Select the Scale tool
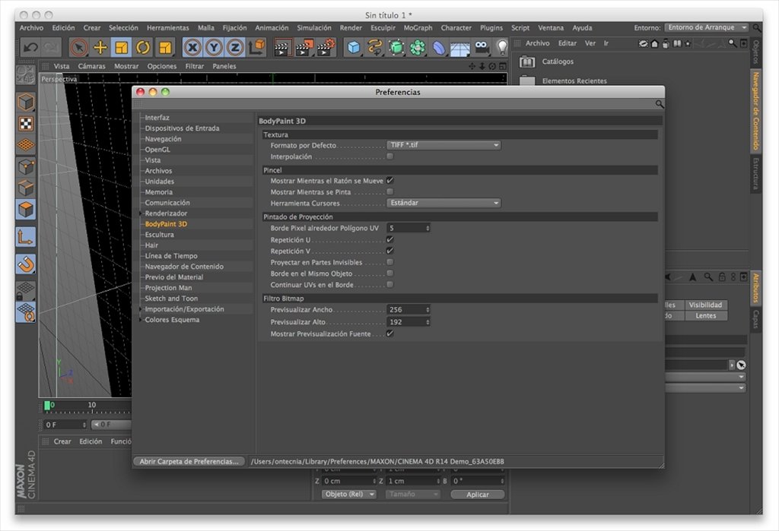Screen dimensions: 779x531 pyautogui.click(x=121, y=48)
